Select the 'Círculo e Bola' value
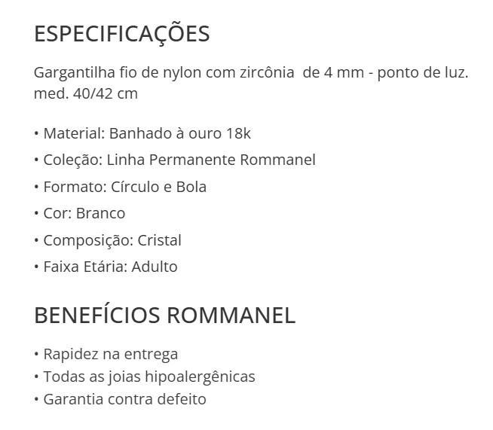Screen dimensions: 493x430 pyautogui.click(x=158, y=187)
